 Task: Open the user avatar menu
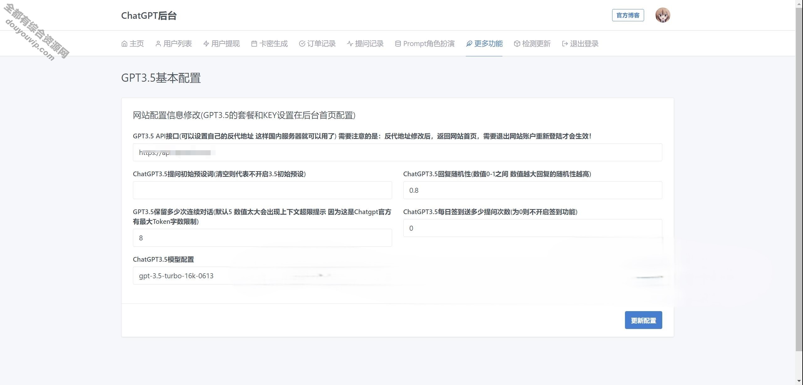point(663,15)
